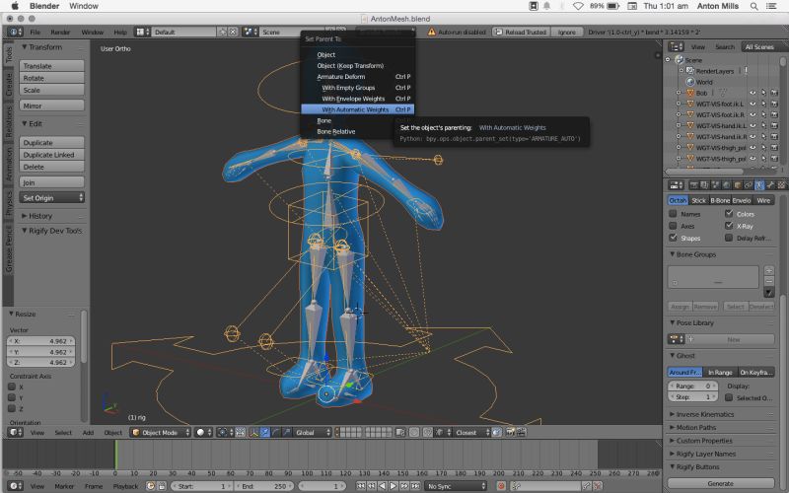Viewport: 789px width, 493px height.
Task: Click the OpenGL render animation clapper icon
Action: (x=522, y=432)
